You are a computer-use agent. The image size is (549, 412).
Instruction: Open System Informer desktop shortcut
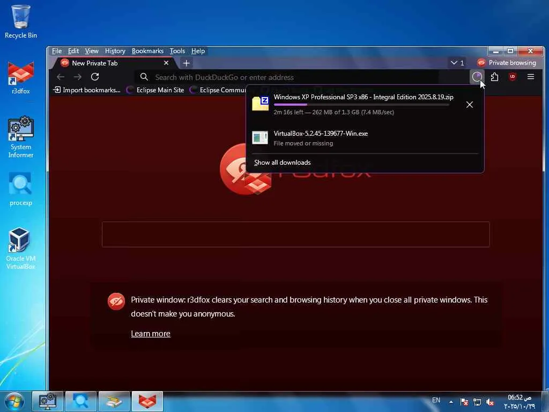tap(21, 137)
